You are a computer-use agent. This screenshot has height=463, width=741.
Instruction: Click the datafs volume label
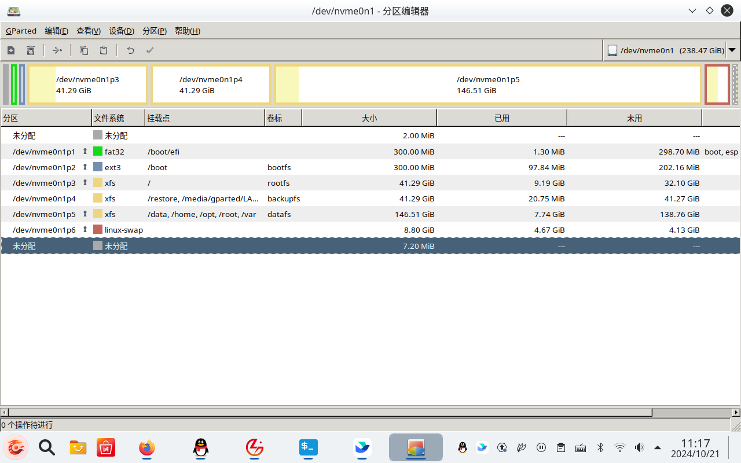(x=279, y=214)
